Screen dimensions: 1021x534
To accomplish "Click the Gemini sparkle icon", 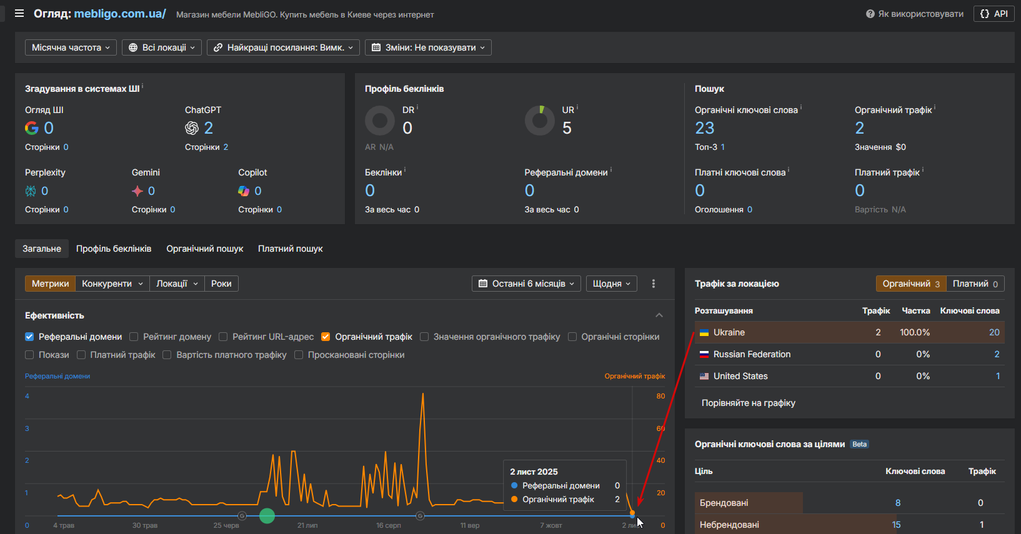I will (137, 191).
